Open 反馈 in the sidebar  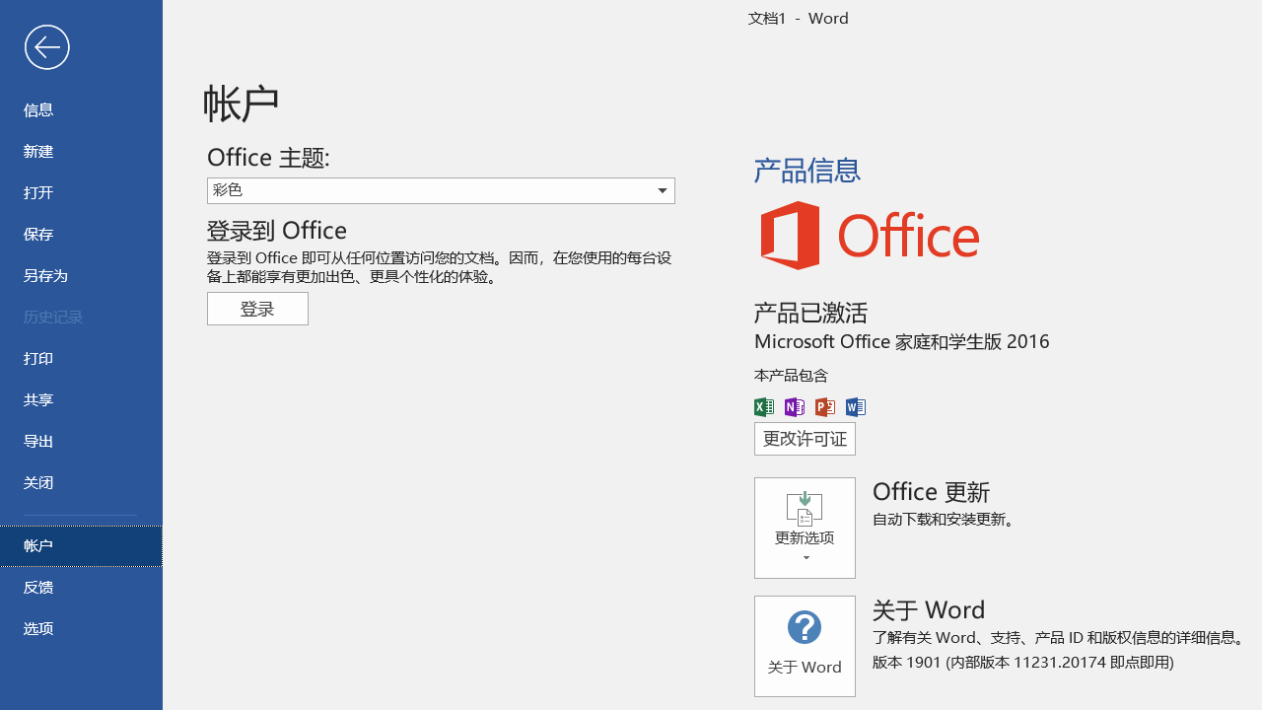[81, 588]
